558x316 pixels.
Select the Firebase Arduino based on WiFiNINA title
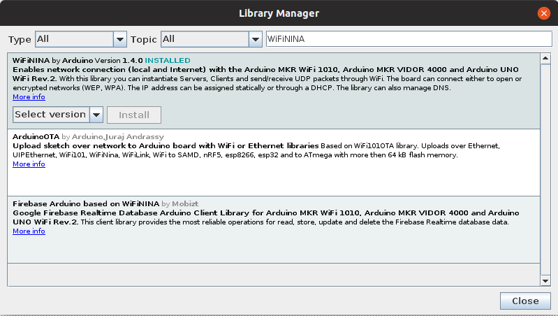[86, 203]
